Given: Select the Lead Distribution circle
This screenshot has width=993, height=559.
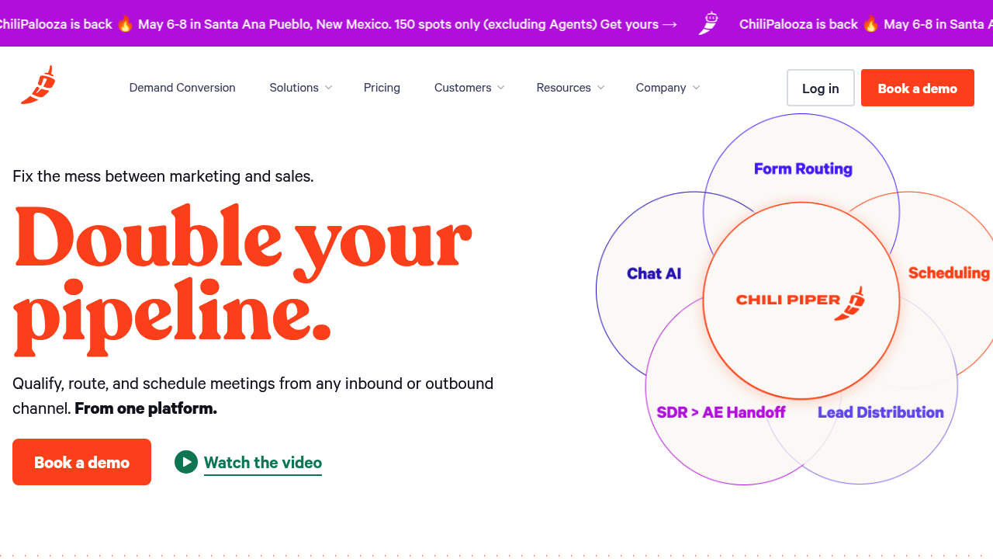Looking at the screenshot, I should pos(881,412).
